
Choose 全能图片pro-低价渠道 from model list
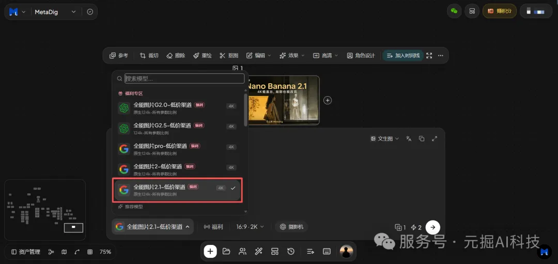(x=177, y=149)
